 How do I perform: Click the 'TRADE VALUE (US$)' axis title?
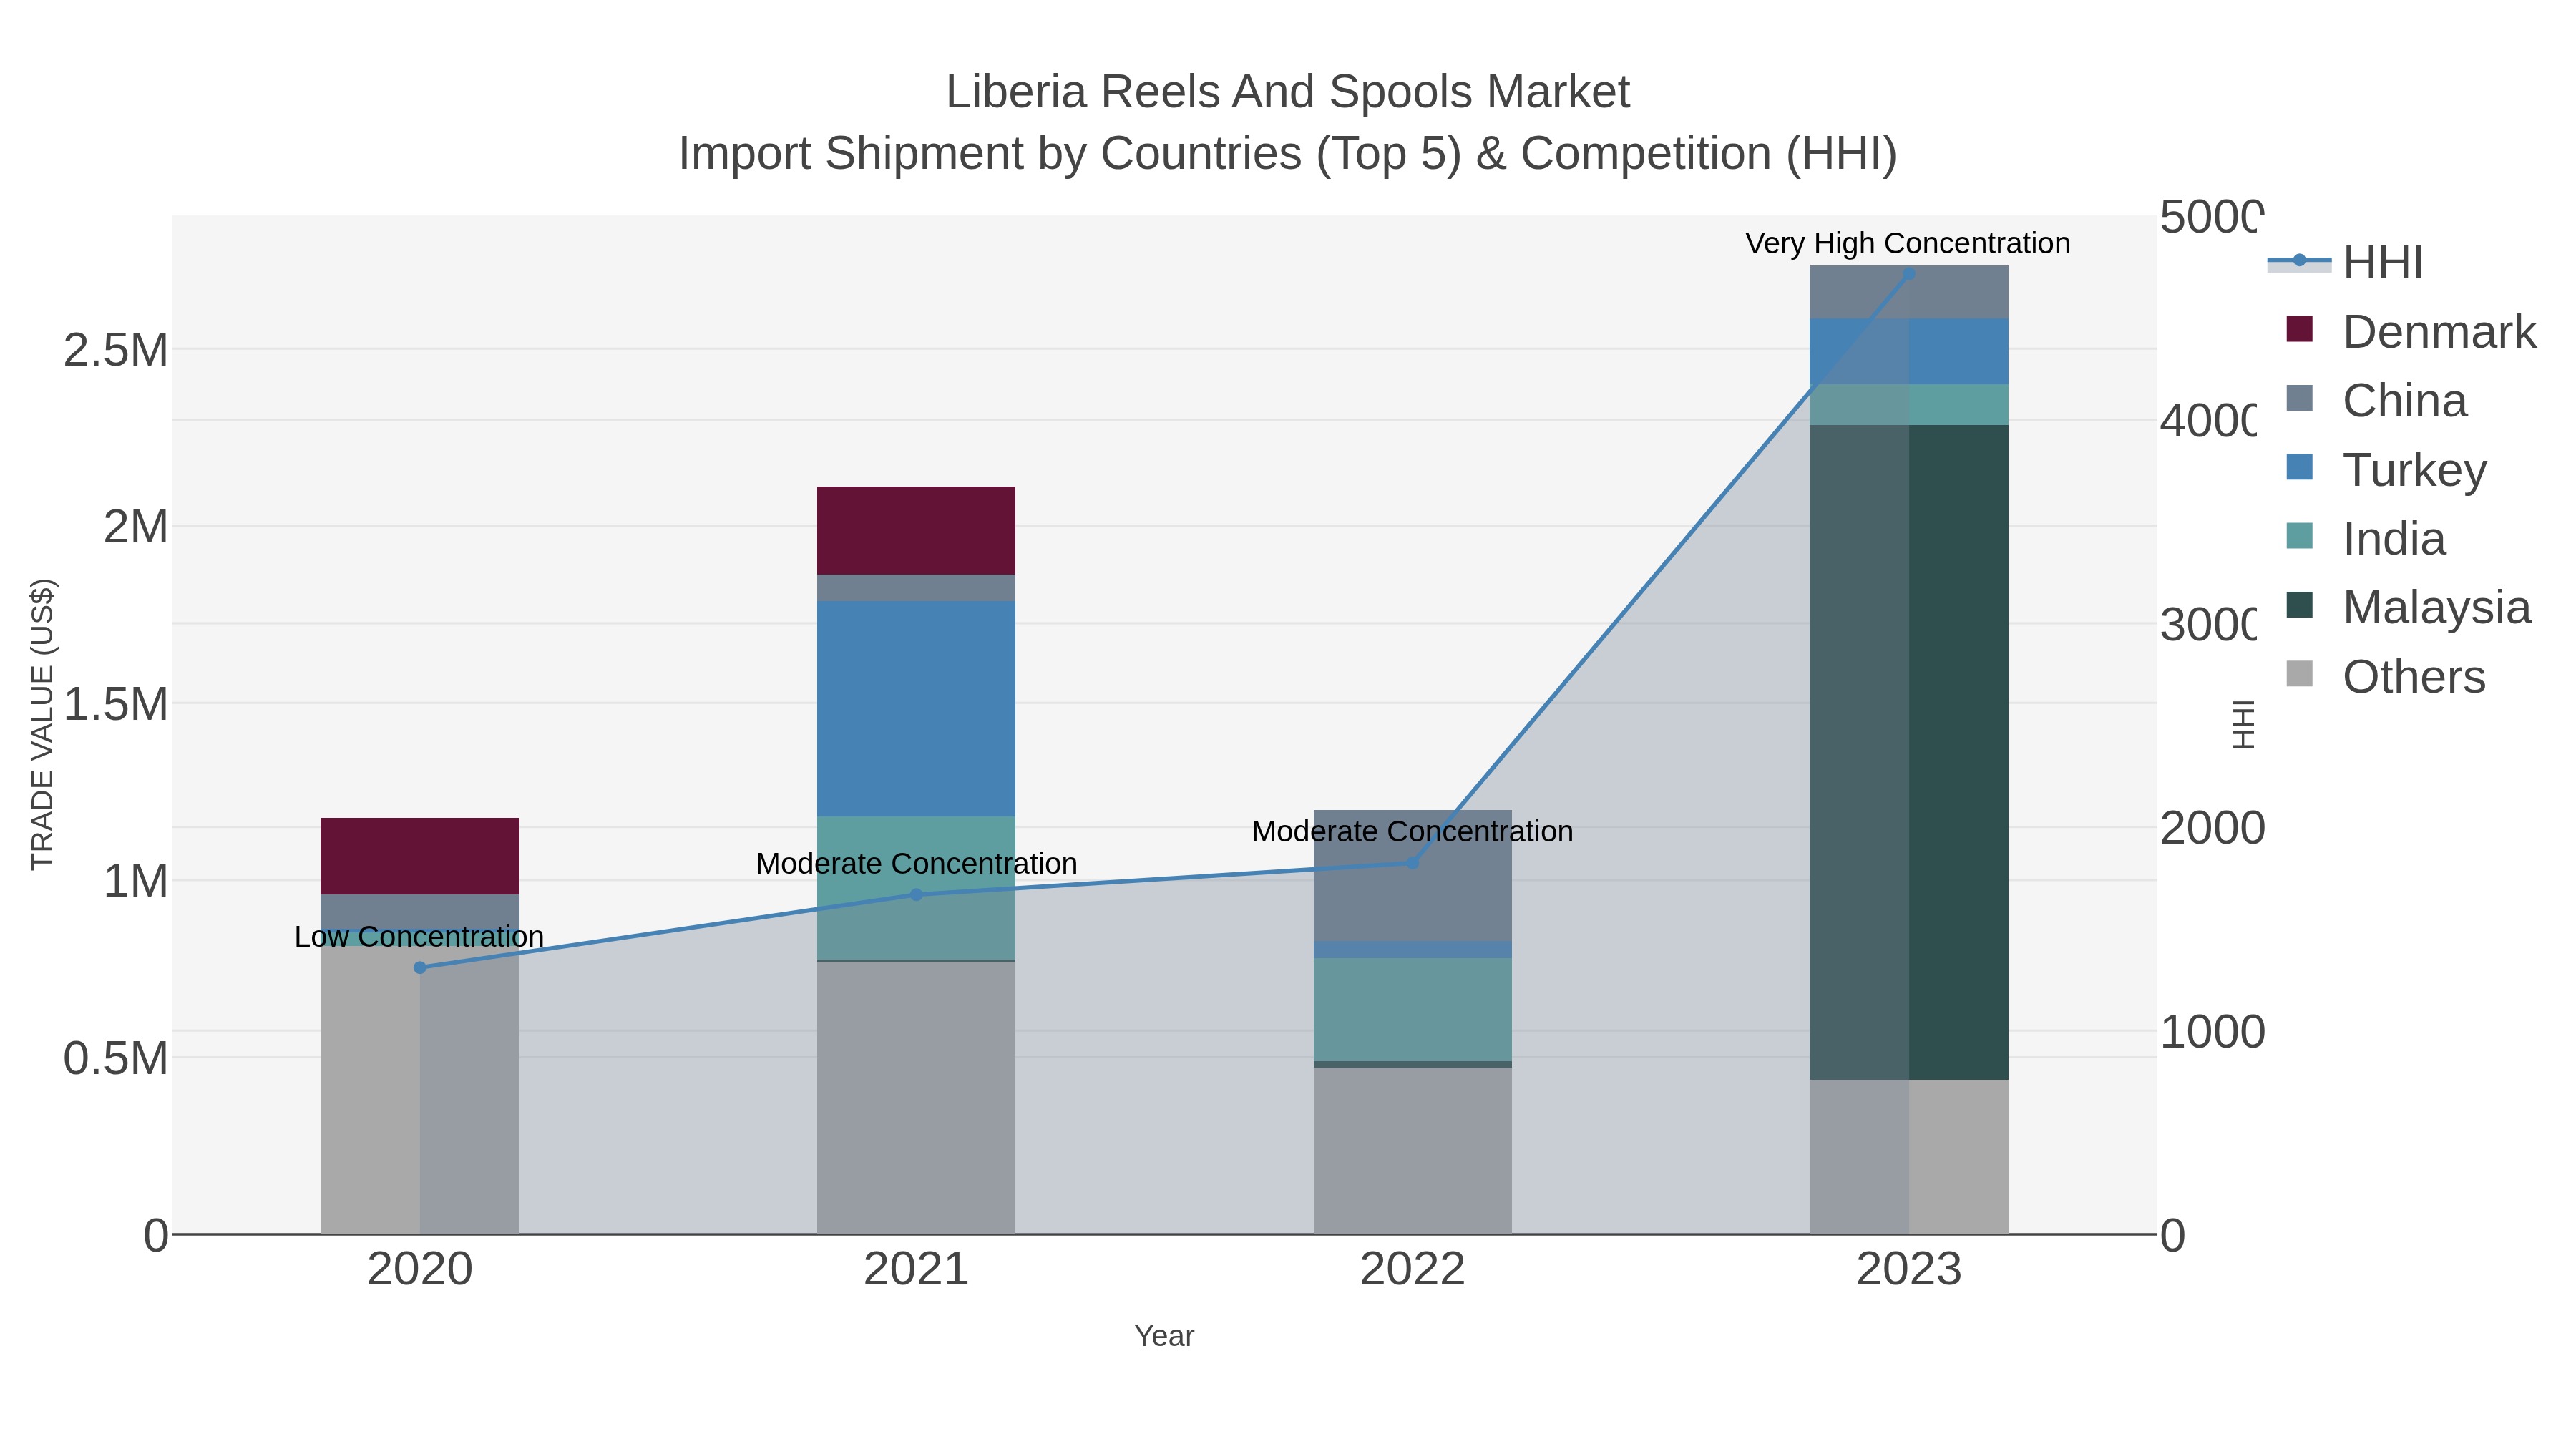point(43,724)
